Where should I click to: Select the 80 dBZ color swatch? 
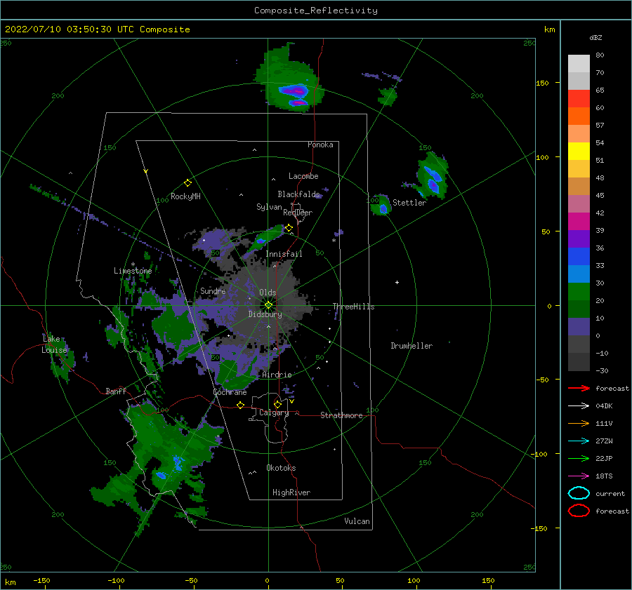click(x=579, y=63)
